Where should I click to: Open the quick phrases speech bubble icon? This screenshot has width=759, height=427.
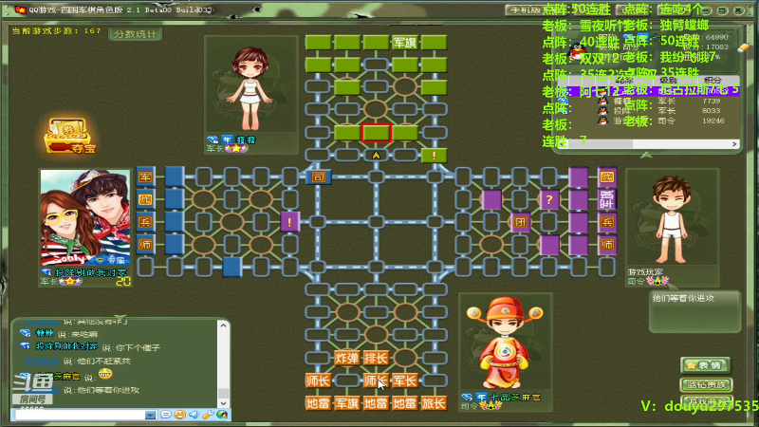(165, 415)
